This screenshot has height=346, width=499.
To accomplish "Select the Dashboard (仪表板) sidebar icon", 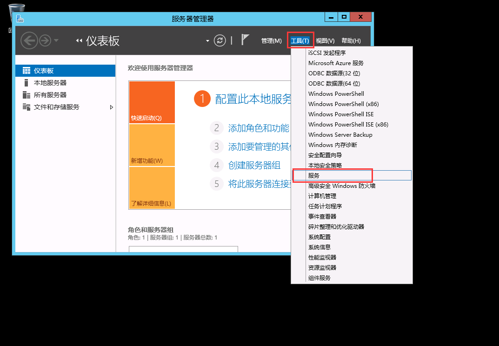I will tap(27, 71).
